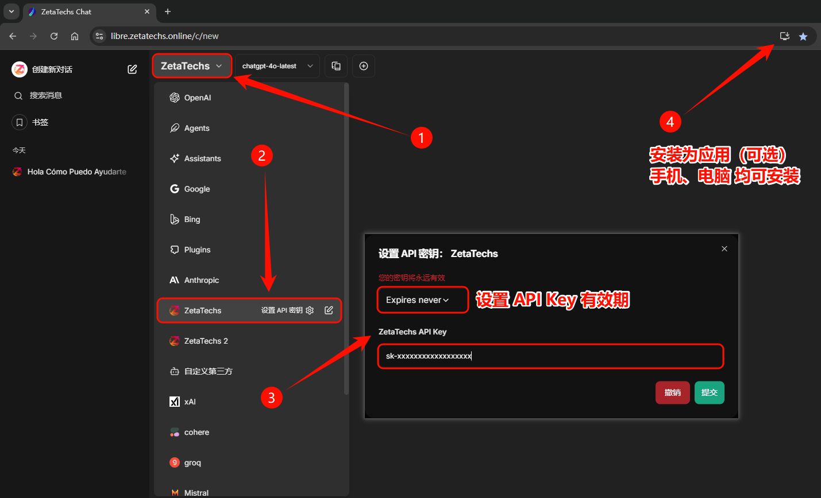Click browser back arrow
The height and width of the screenshot is (498, 821).
tap(13, 36)
